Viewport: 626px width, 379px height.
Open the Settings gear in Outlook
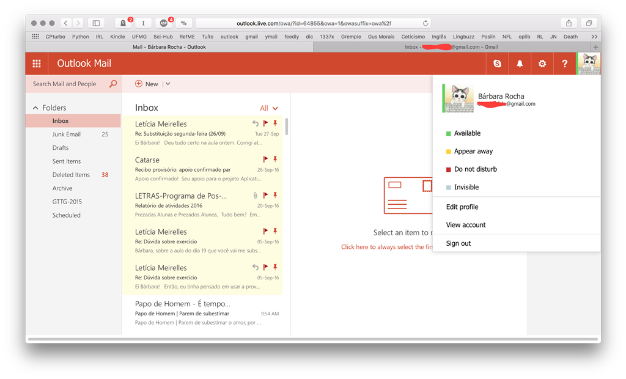click(x=542, y=64)
